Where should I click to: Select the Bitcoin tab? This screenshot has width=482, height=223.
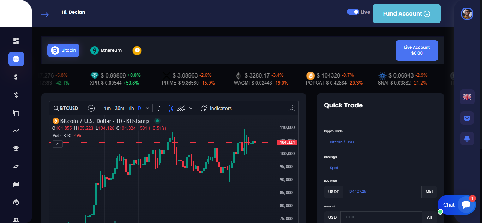64,50
